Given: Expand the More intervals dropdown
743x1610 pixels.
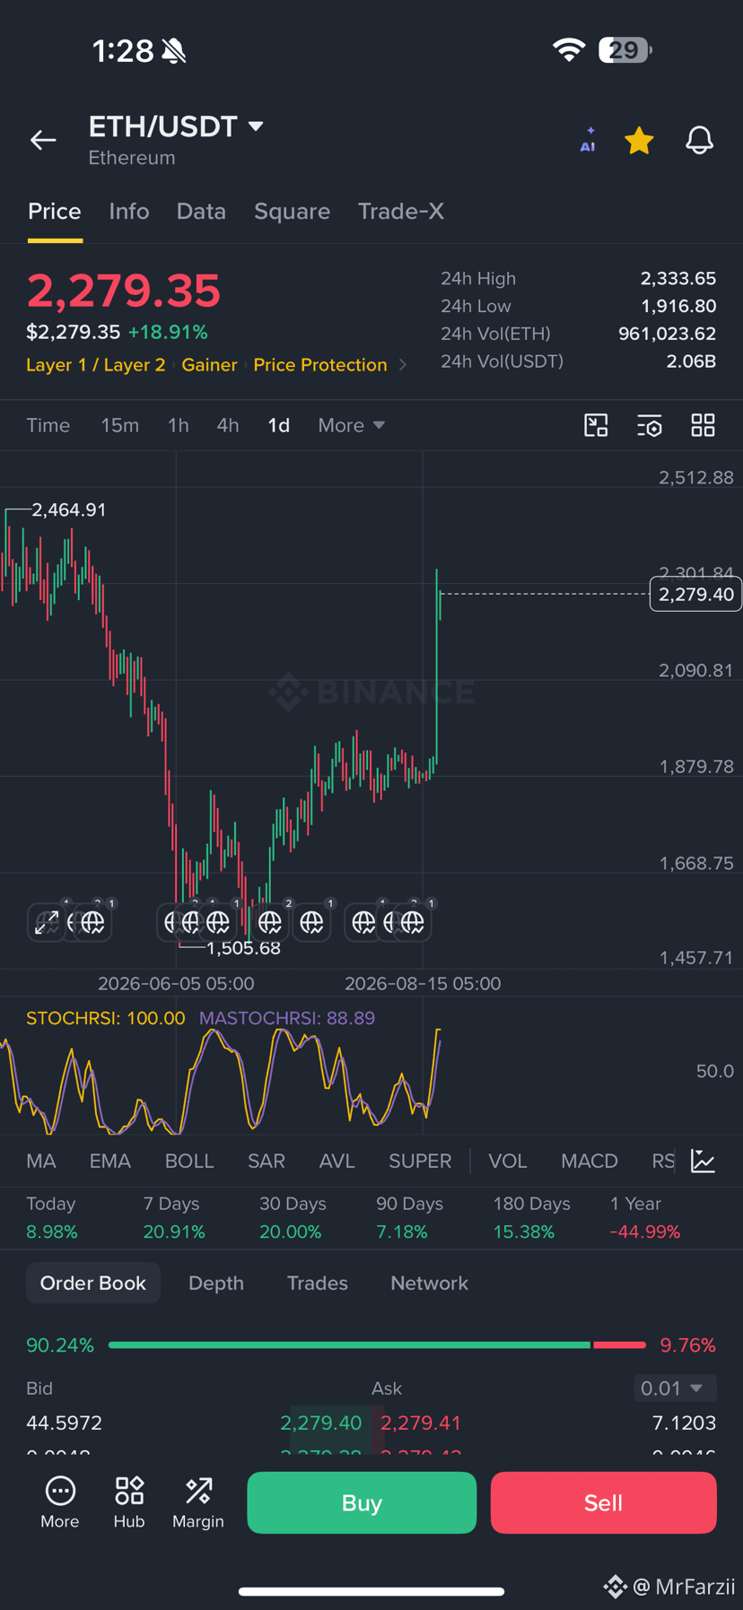Looking at the screenshot, I should [352, 425].
